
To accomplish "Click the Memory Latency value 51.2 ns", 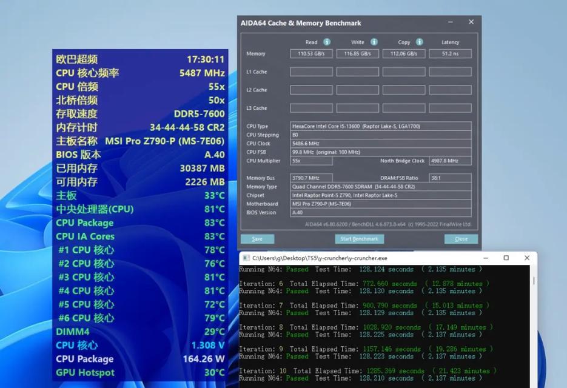I will click(x=450, y=53).
